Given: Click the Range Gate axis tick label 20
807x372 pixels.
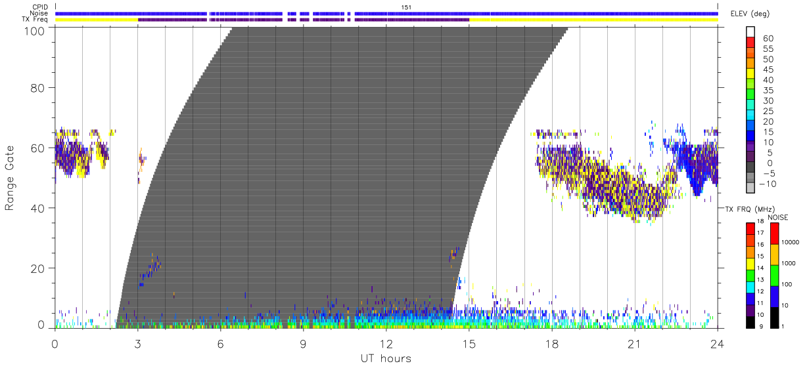Looking at the screenshot, I should pos(39,268).
